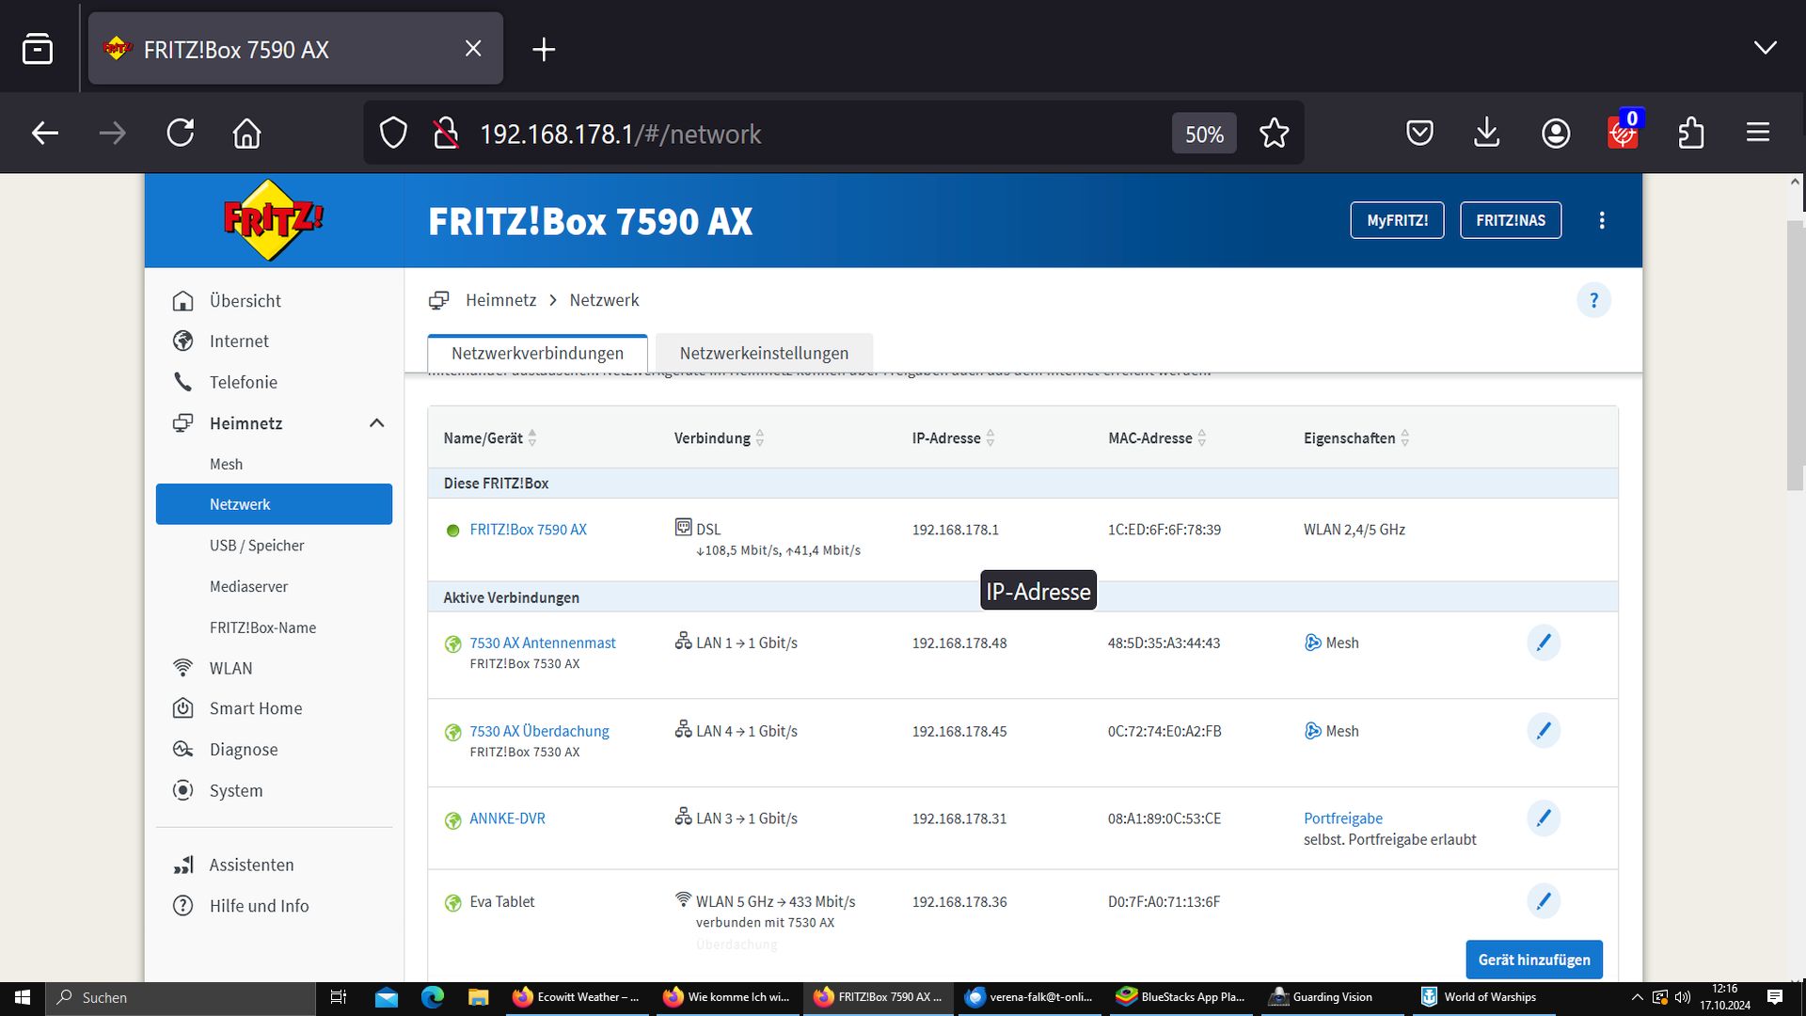Reload the current page
The width and height of the screenshot is (1806, 1016).
pos(181,134)
